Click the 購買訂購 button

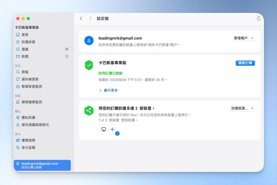click(x=245, y=63)
